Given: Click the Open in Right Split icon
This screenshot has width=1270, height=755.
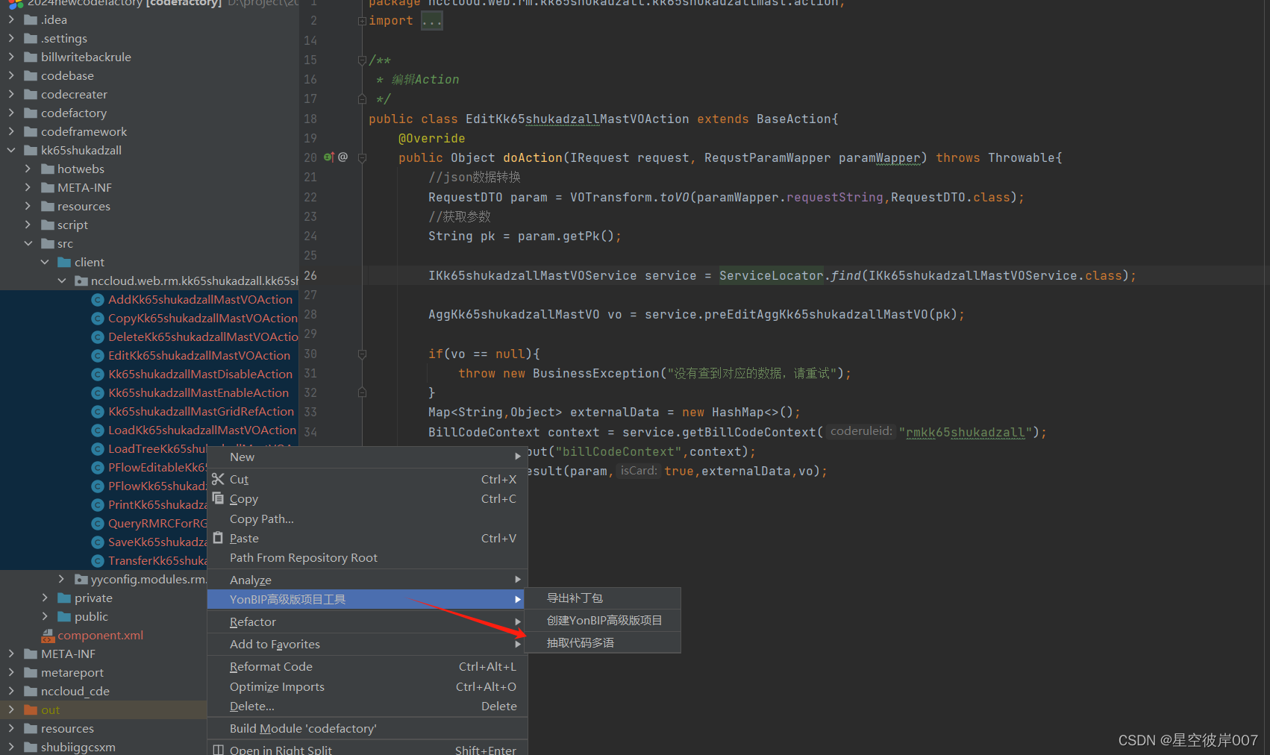Looking at the screenshot, I should [218, 750].
